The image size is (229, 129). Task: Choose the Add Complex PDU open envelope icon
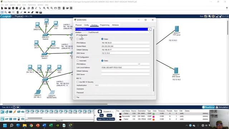[x=41, y=12]
